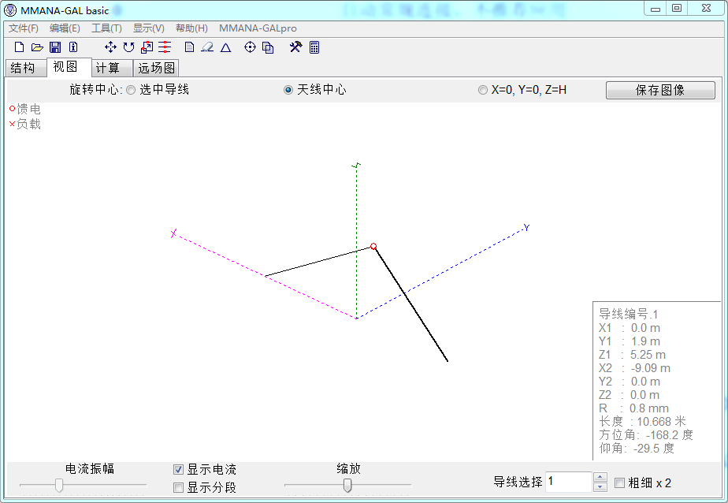Open the 工具(T) menu
Viewport: 728px width, 503px height.
click(x=106, y=28)
